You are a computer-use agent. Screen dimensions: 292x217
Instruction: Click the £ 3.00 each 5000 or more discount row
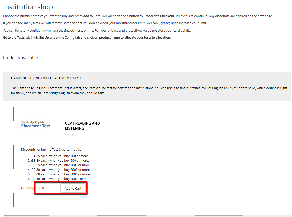pos(61,174)
